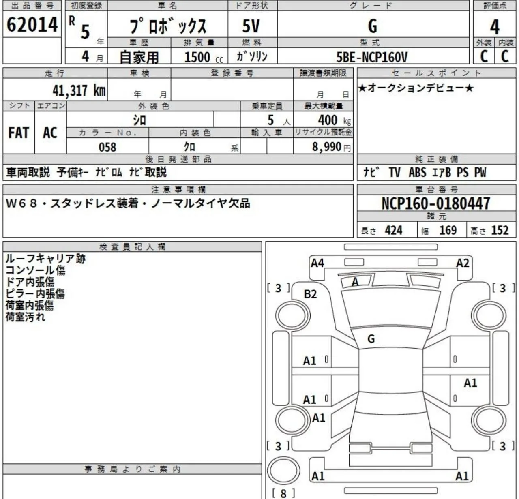Select the A4 mark on the diagram

pos(317,263)
